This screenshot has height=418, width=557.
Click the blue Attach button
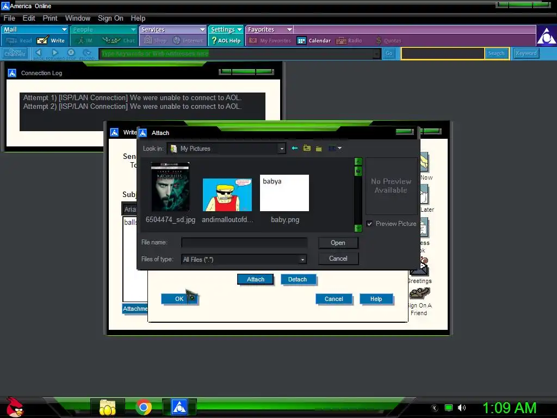(256, 279)
